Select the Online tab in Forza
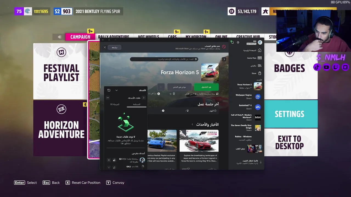Screen dimensions: 351x197 (x=221, y=37)
